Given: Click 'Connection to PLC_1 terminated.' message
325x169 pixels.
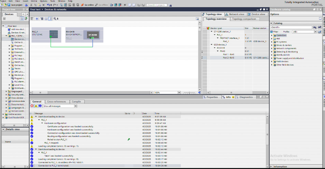Looking at the screenshot, I should pos(53,166).
